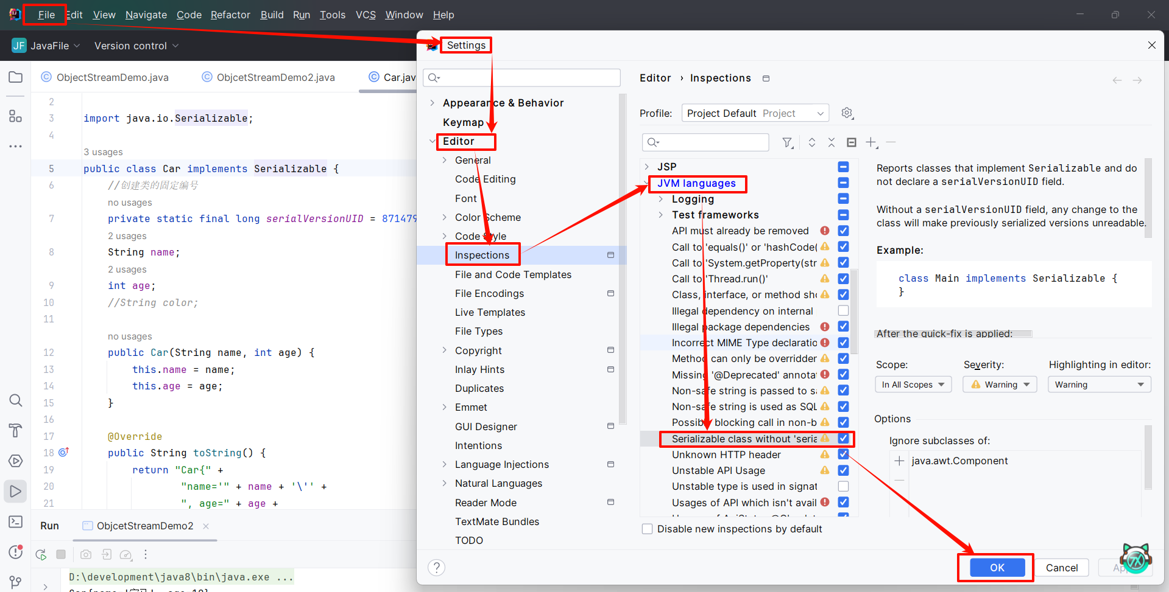This screenshot has height=592, width=1169.
Task: Select Keymap in settings tree
Action: 463,122
